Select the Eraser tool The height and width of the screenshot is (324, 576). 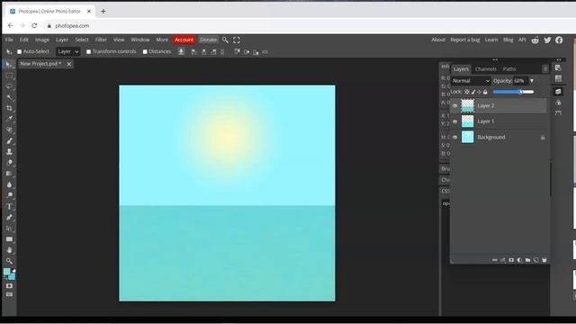(9, 163)
